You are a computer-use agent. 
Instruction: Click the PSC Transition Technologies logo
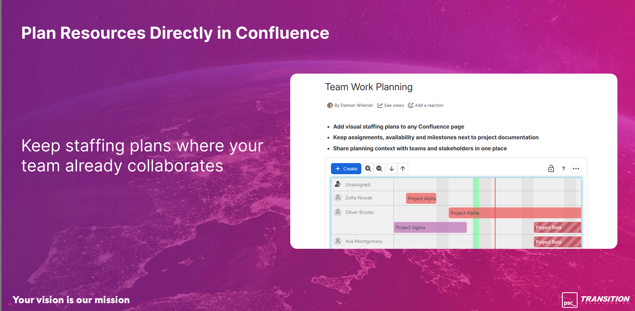[x=596, y=300]
